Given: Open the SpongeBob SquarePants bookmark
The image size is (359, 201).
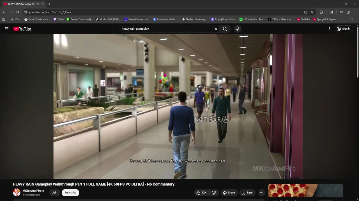Looking at the screenshot, I should (x=325, y=19).
